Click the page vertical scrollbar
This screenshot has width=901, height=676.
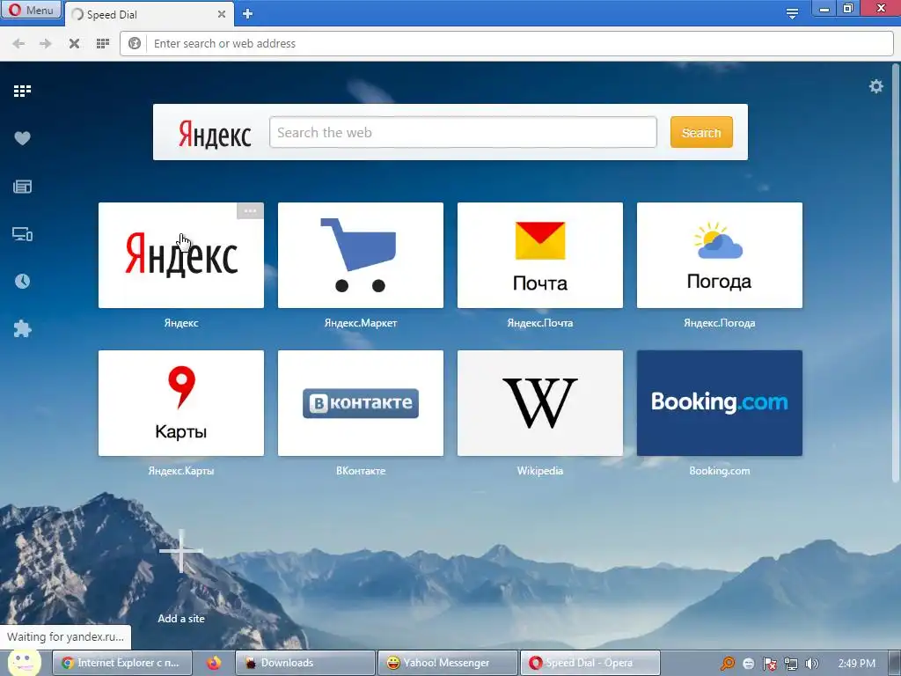pos(896,273)
